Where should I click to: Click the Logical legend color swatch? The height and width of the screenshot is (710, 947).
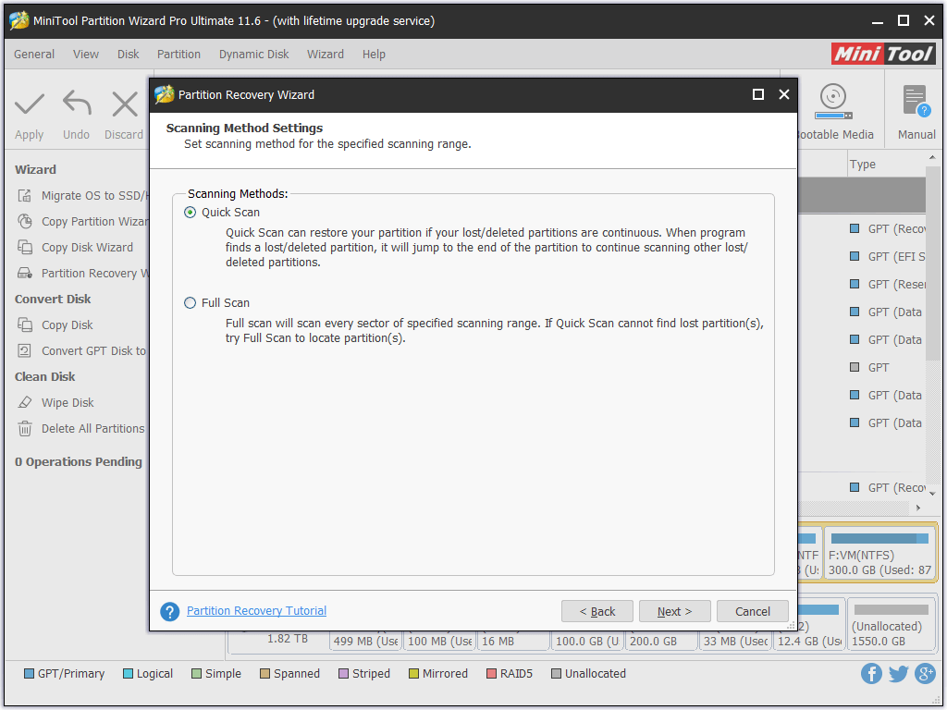coord(128,674)
